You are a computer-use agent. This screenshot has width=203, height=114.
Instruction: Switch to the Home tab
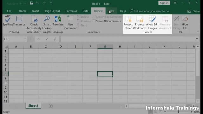pos(23,11)
